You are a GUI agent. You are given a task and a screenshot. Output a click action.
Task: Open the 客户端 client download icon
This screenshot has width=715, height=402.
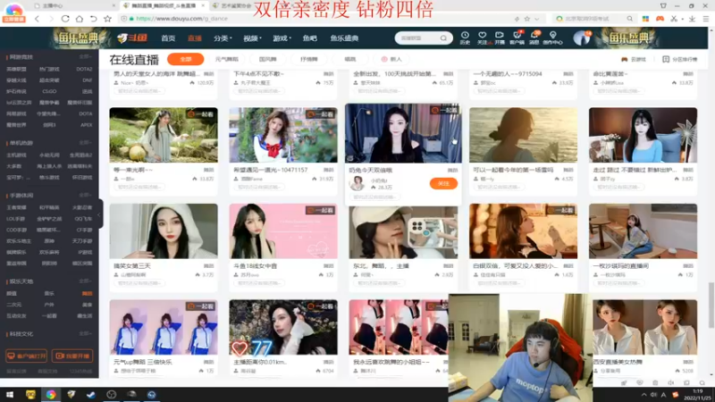pos(517,38)
